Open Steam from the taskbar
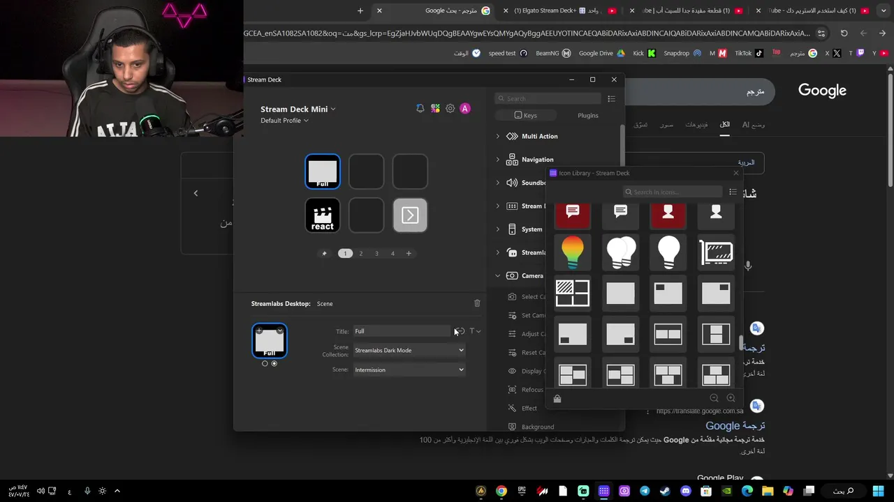This screenshot has width=894, height=502. 665,491
